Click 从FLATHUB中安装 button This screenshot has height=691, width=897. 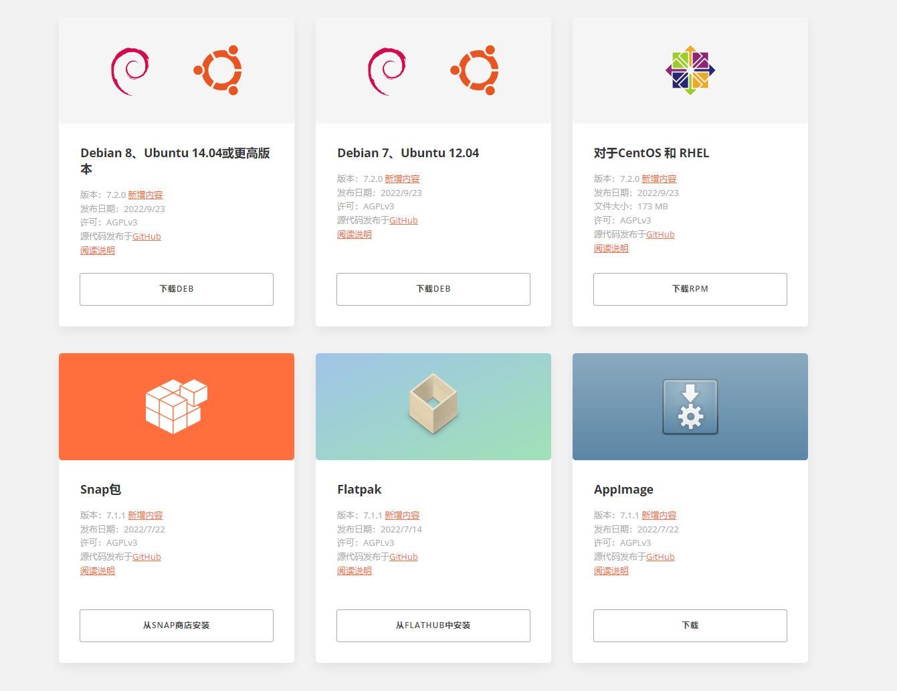[x=433, y=625]
